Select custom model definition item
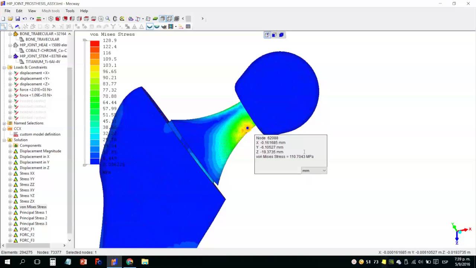Screen dimensions: 476x268 [x=40, y=134]
